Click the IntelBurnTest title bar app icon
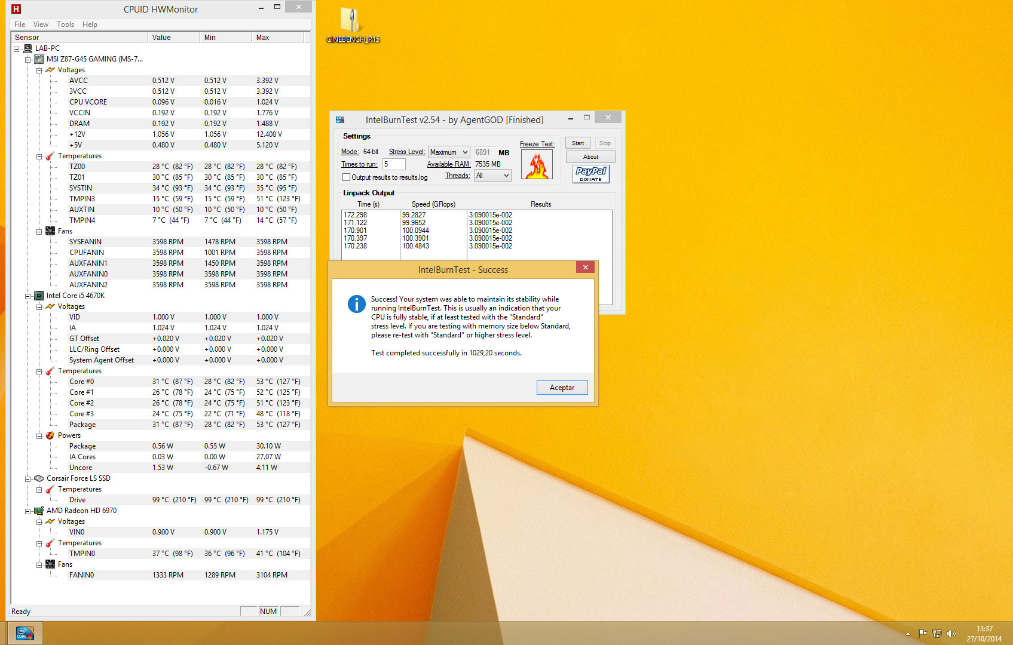 pyautogui.click(x=340, y=119)
